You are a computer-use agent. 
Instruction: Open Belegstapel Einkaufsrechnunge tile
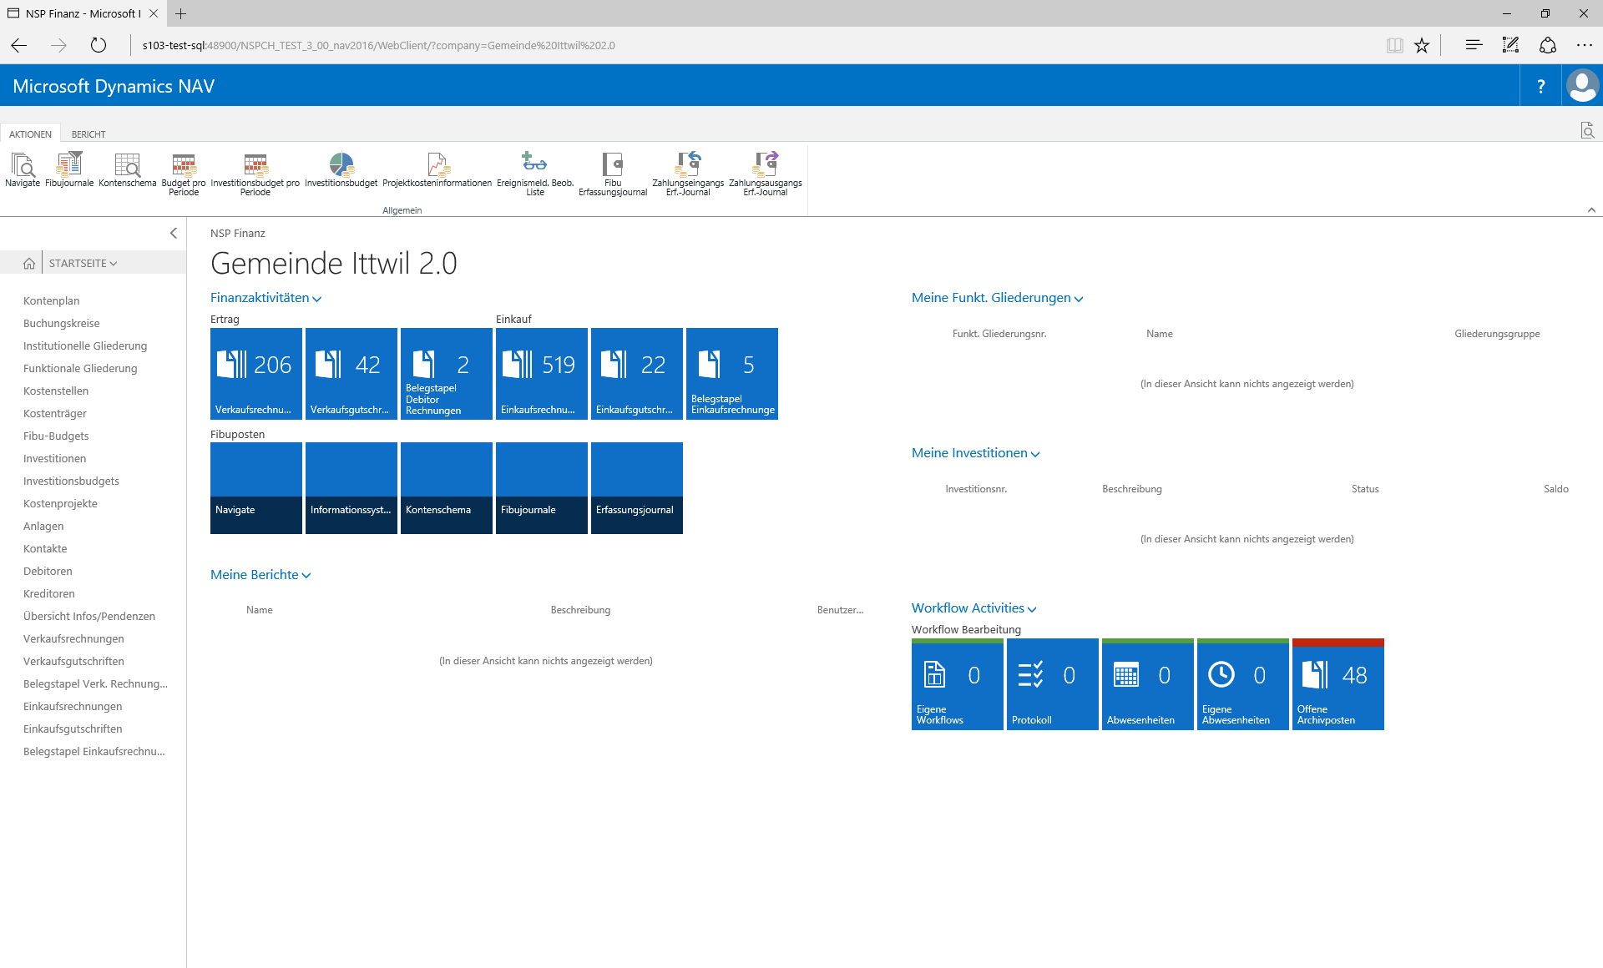coord(732,374)
